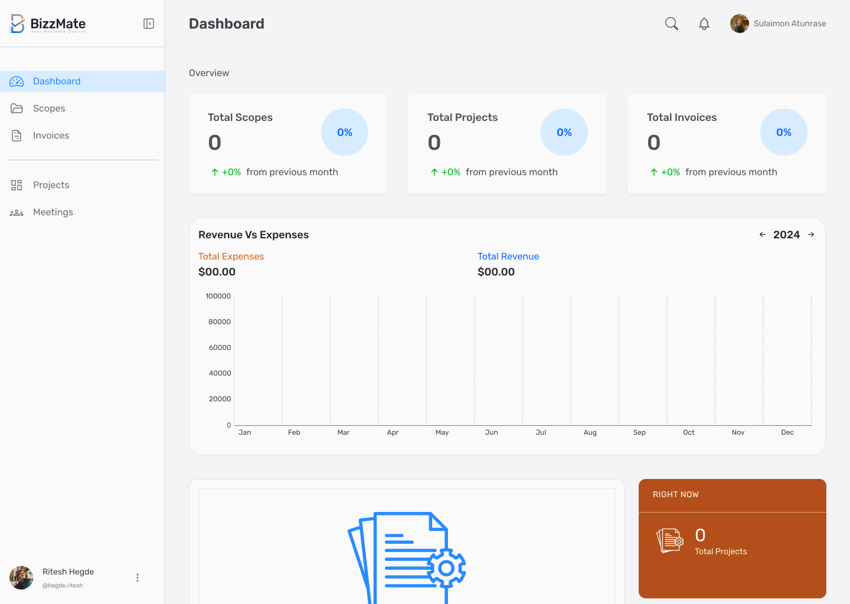
Task: Click the Total Invoices card title
Action: pyautogui.click(x=682, y=117)
